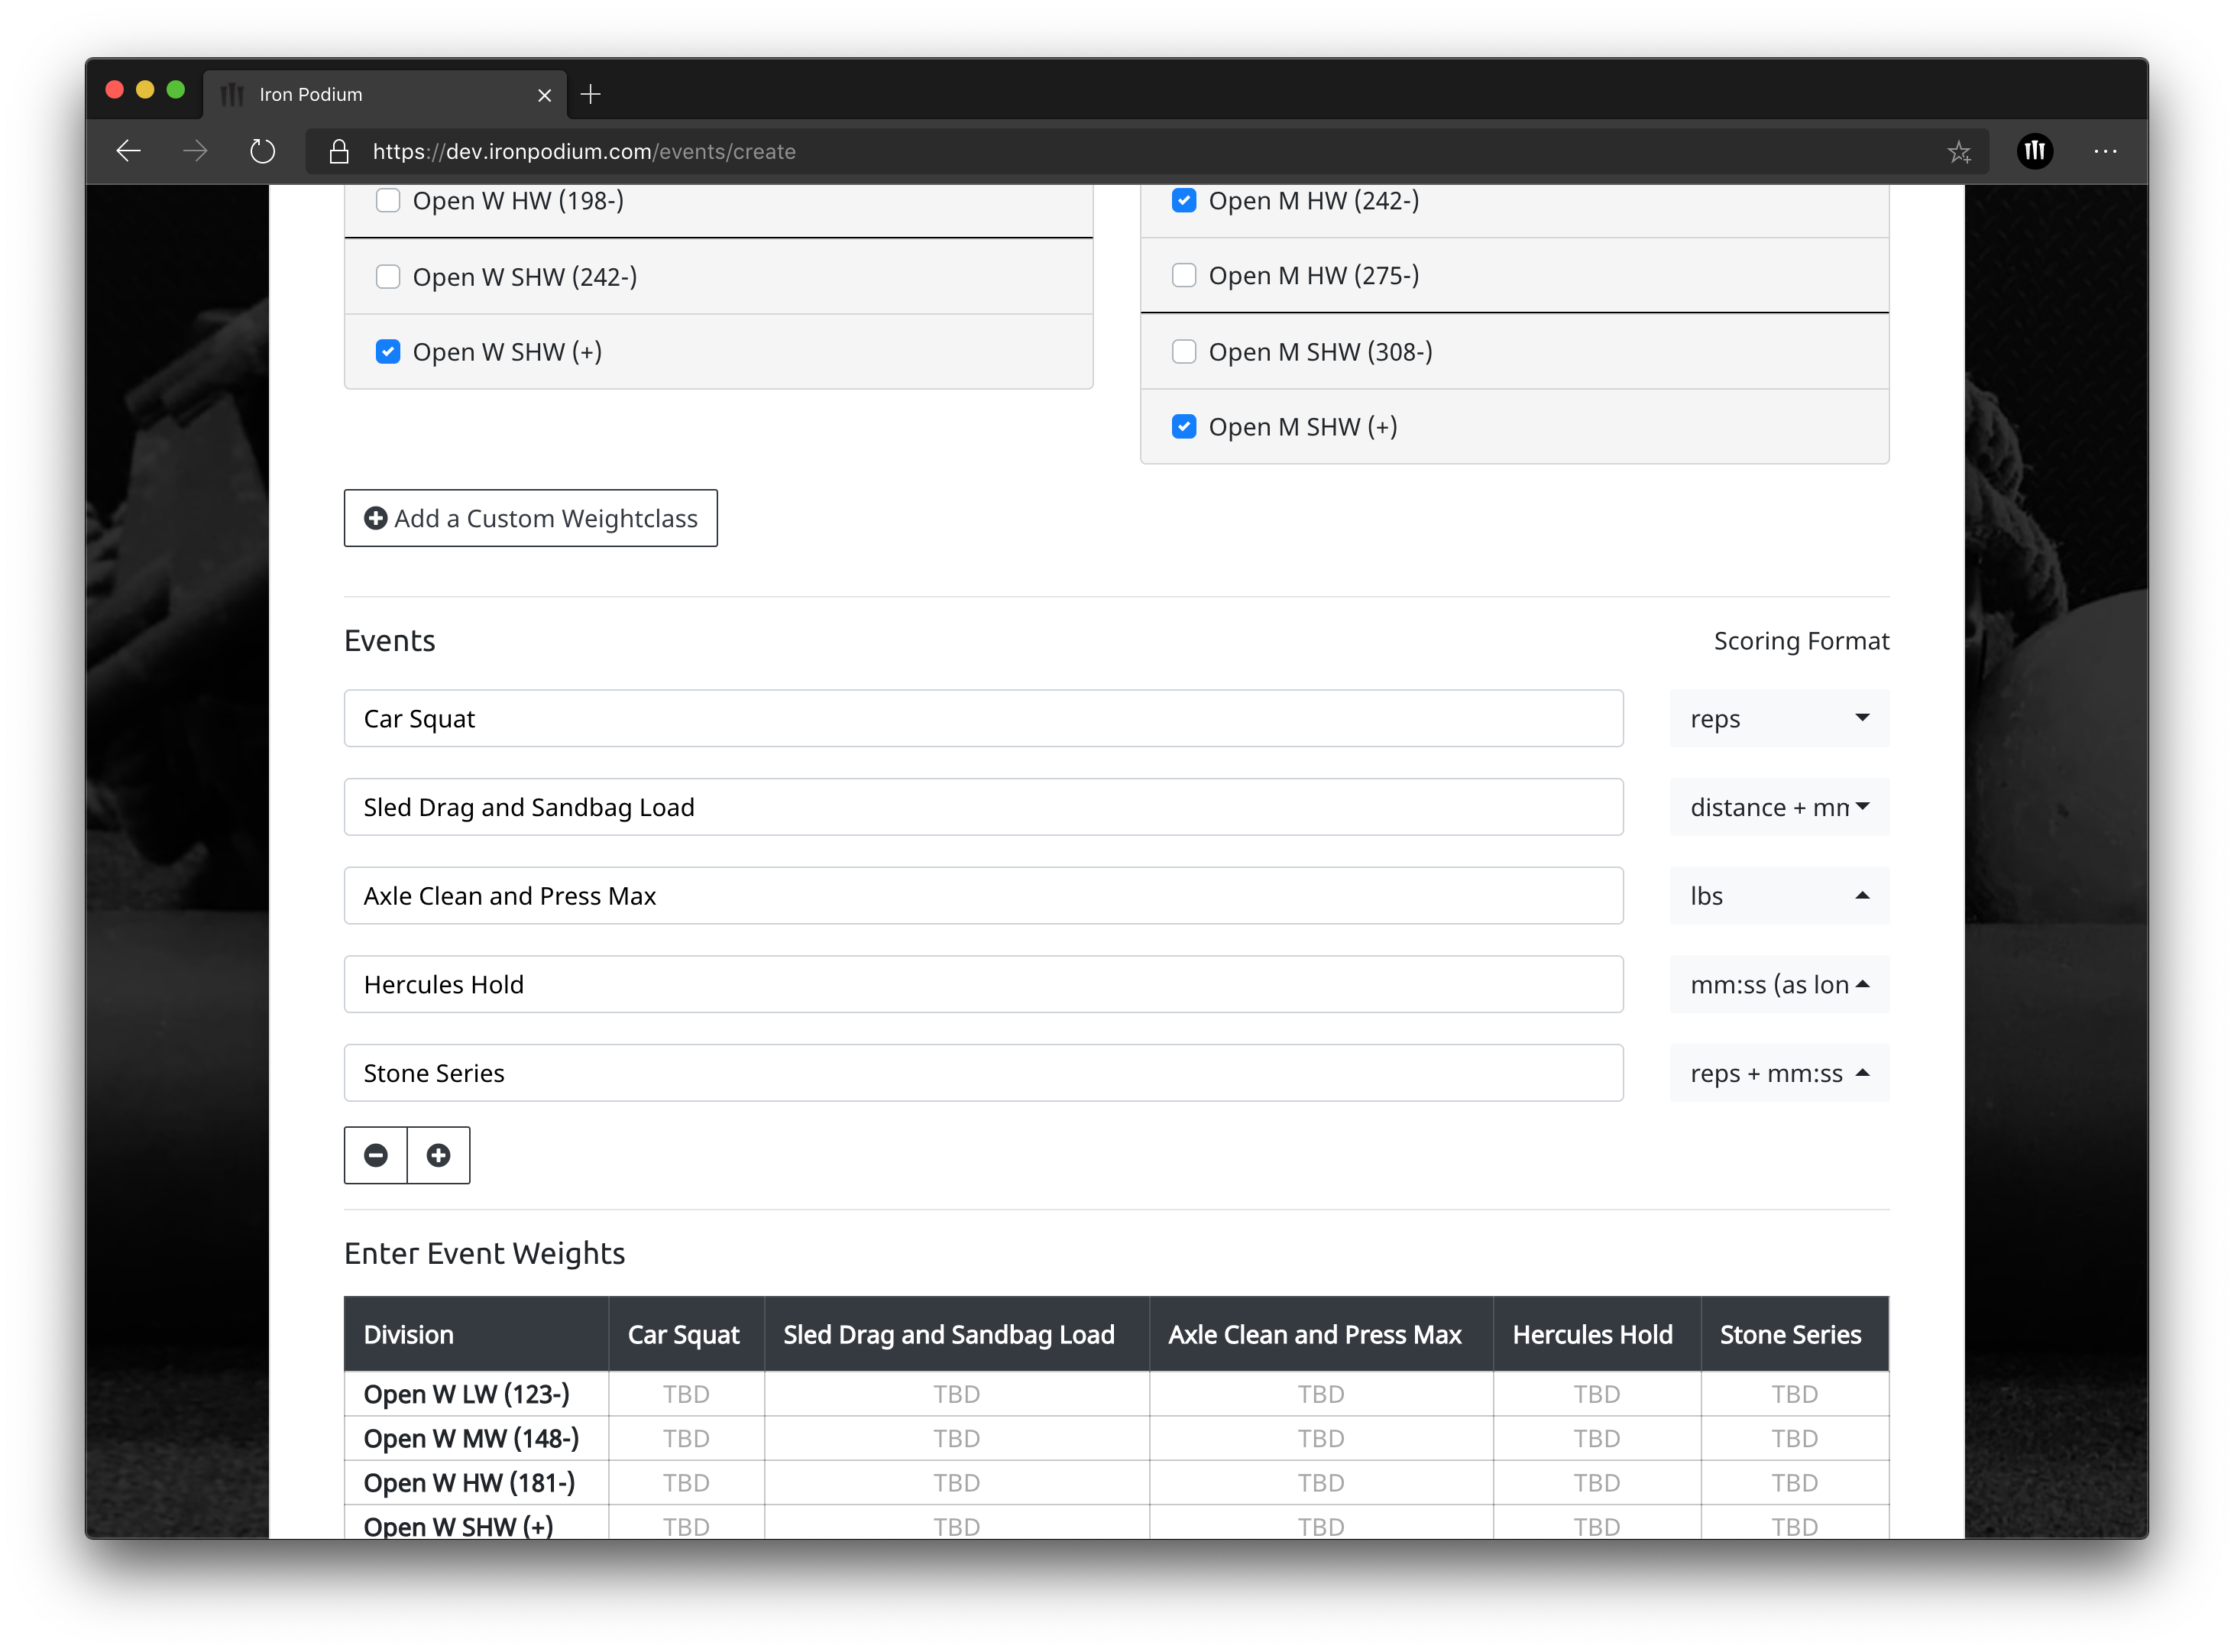Open Stone Series reps + mm:ss dropdown
Viewport: 2234px width, 1652px height.
(x=1779, y=1073)
